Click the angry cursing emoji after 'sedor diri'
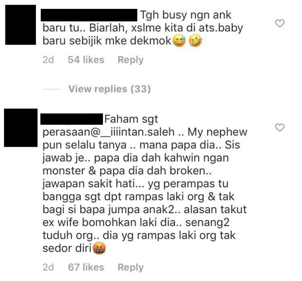This screenshot has width=302, height=281. coord(99,249)
